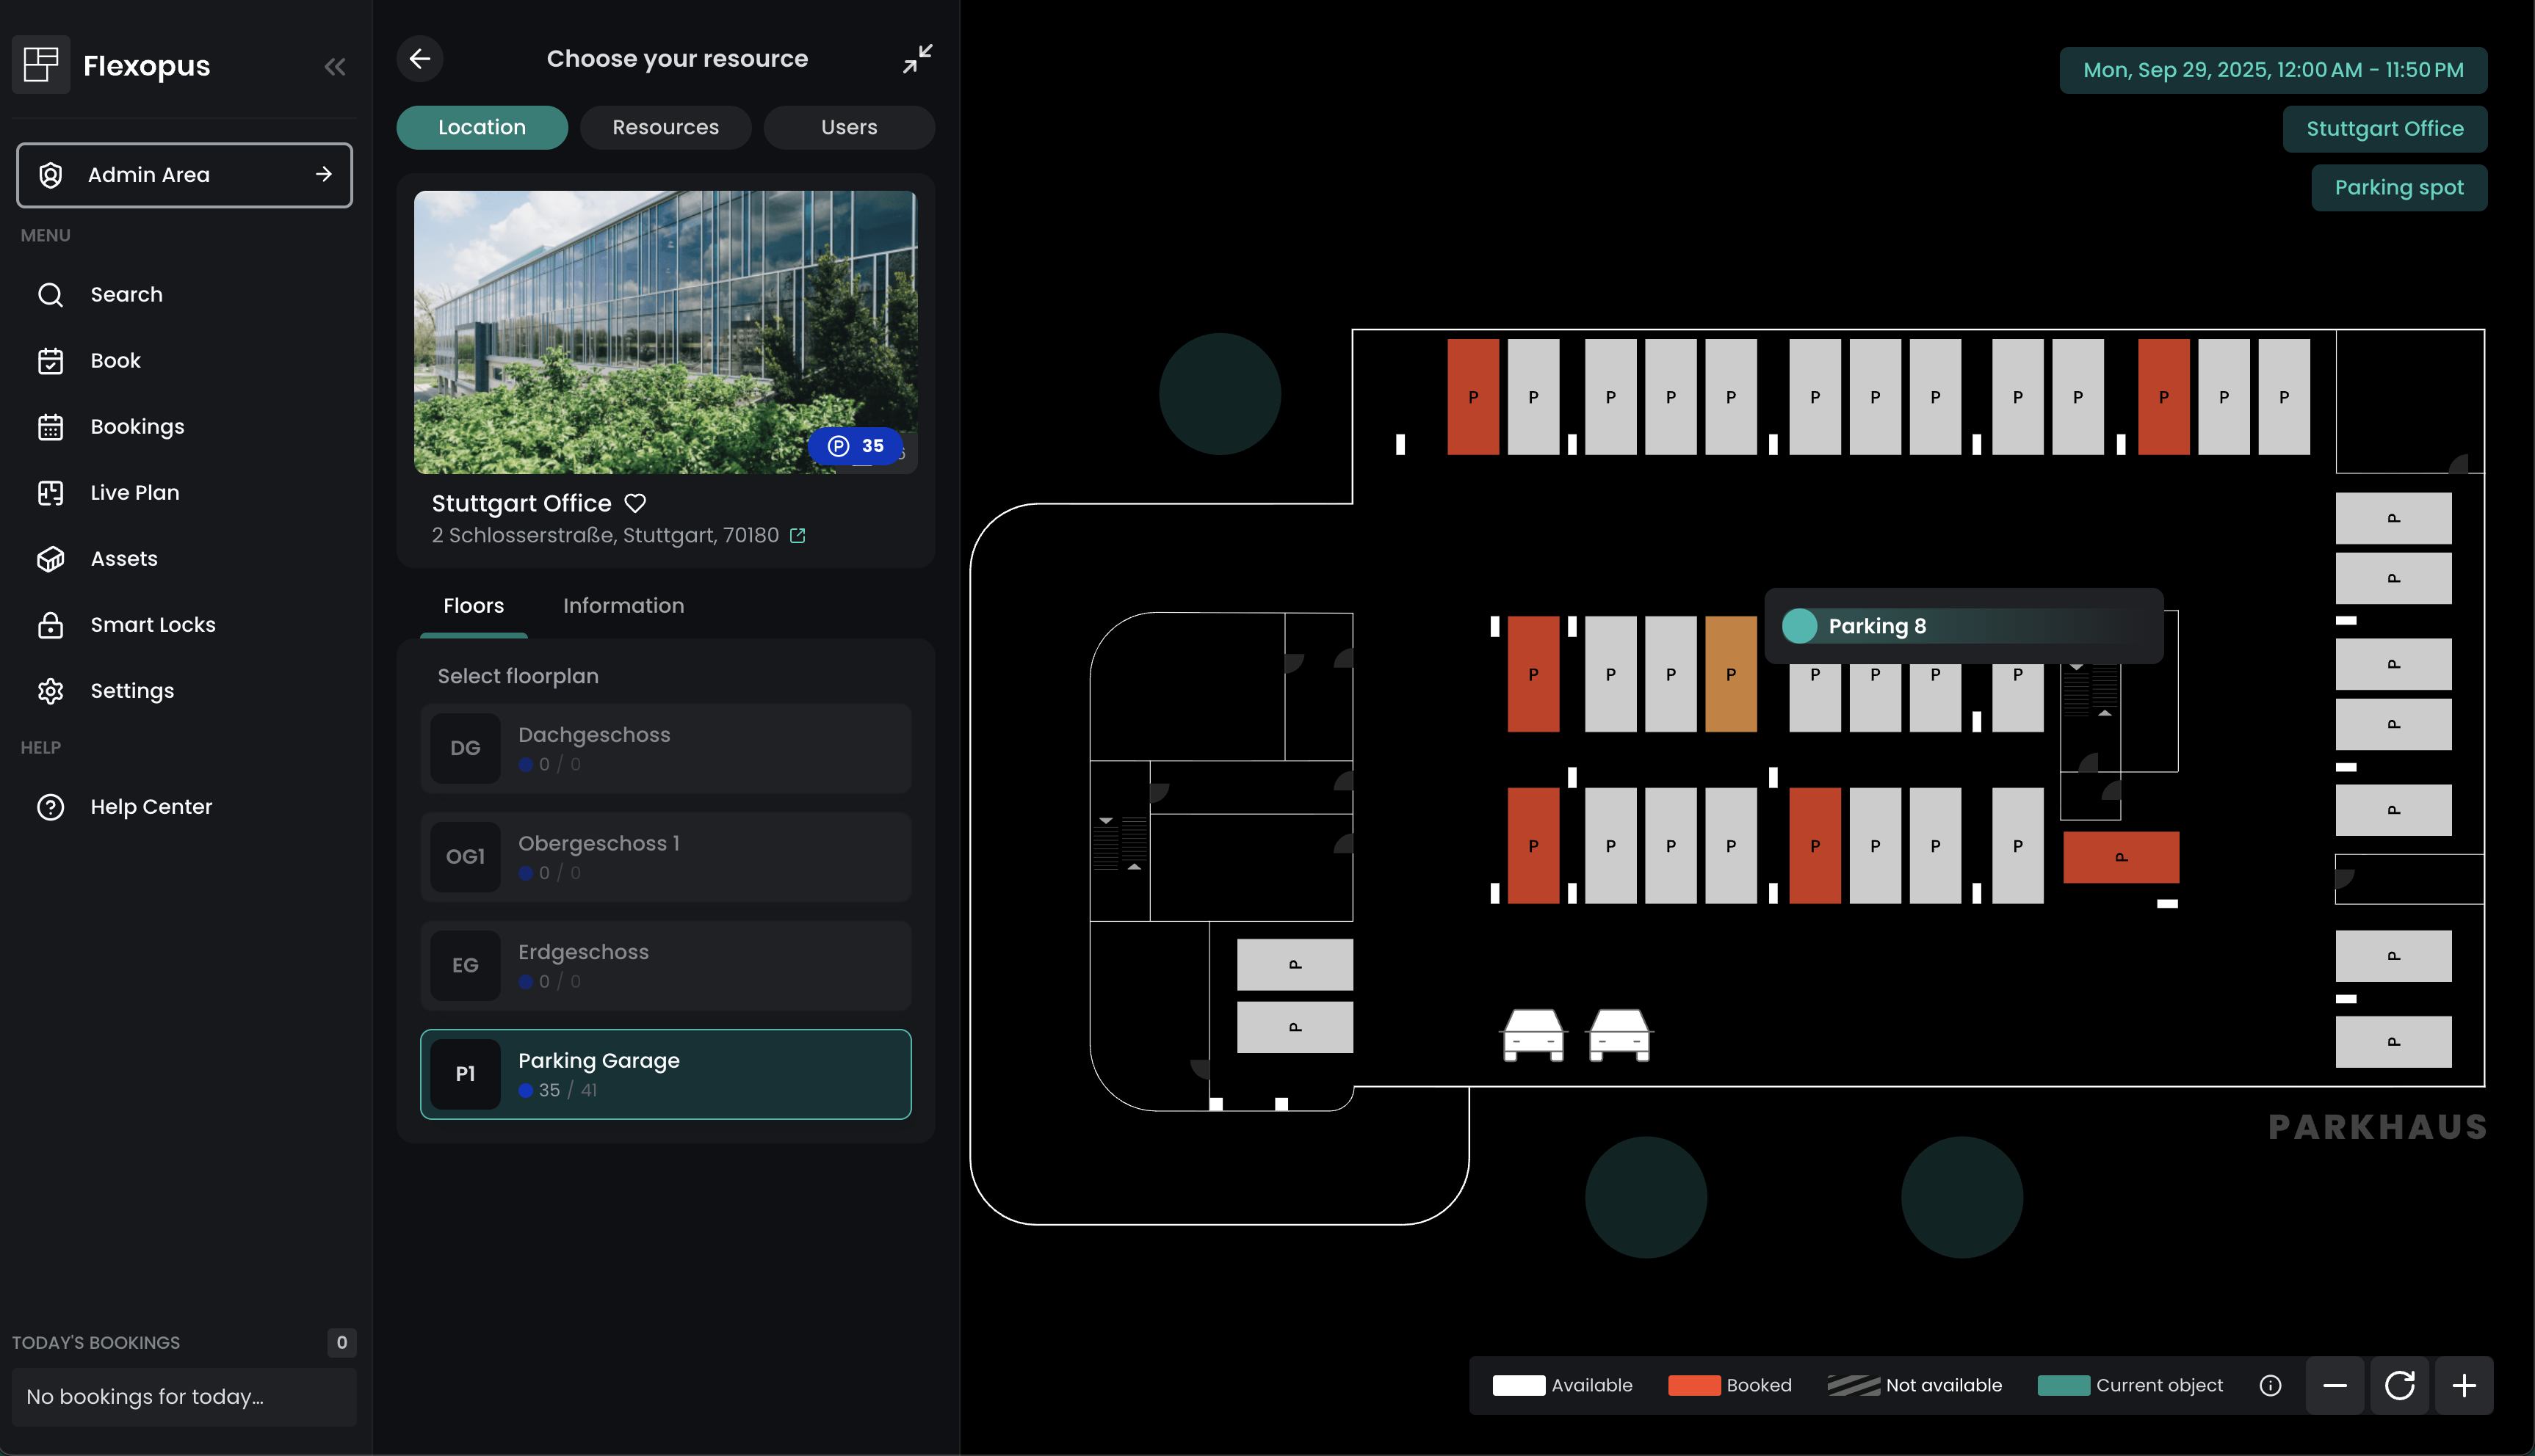Reset floorplan view with rotate icon
Image resolution: width=2535 pixels, height=1456 pixels.
click(2399, 1385)
